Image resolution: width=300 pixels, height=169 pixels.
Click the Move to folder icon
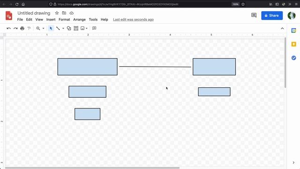pos(64,13)
